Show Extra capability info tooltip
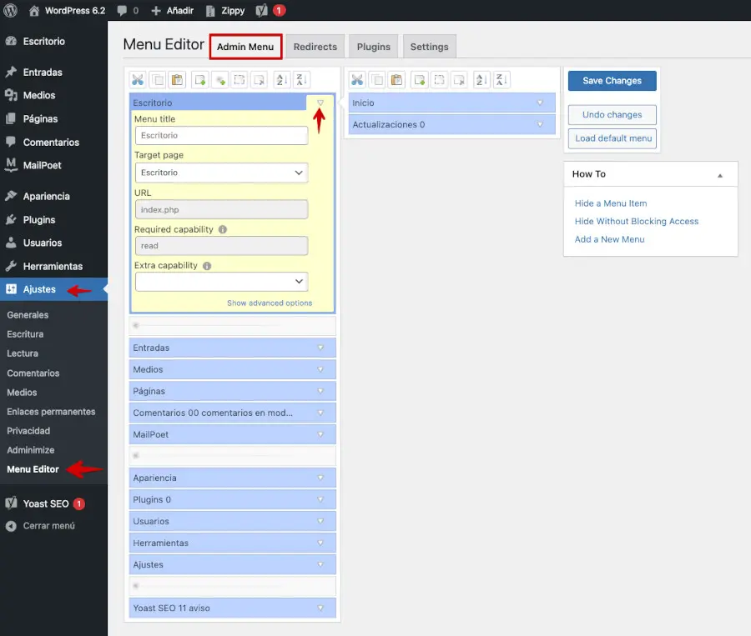Viewport: 751px width, 636px height. pos(207,266)
